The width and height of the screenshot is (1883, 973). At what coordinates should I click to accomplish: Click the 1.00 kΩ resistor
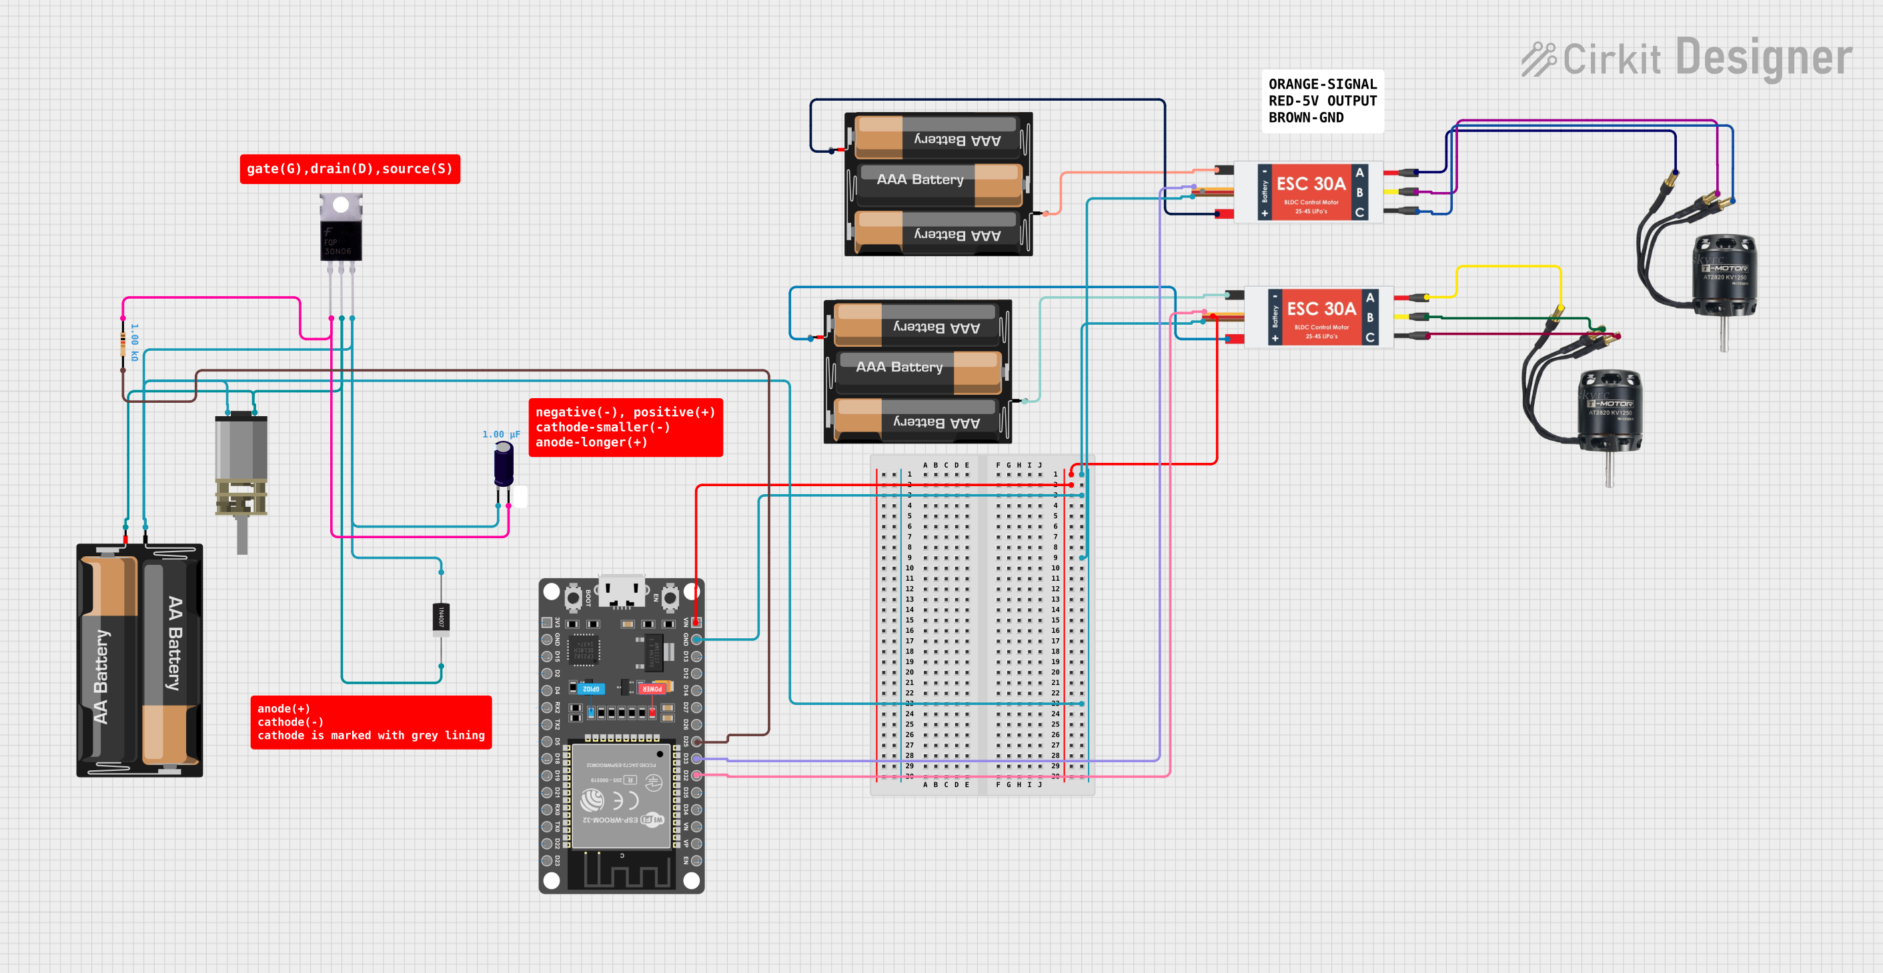pos(123,344)
